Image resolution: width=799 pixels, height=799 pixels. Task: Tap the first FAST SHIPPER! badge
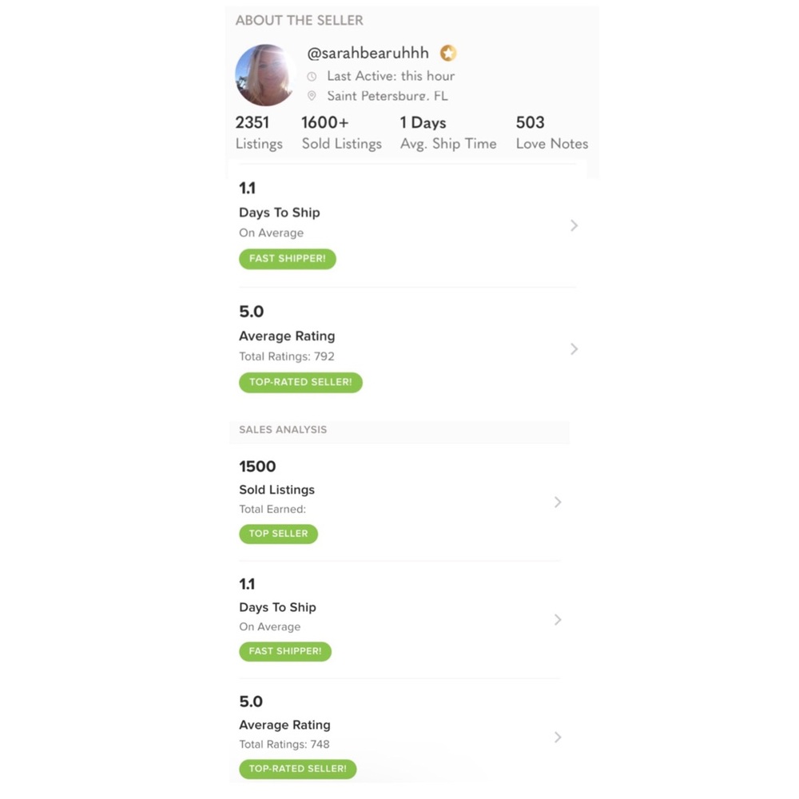(288, 259)
